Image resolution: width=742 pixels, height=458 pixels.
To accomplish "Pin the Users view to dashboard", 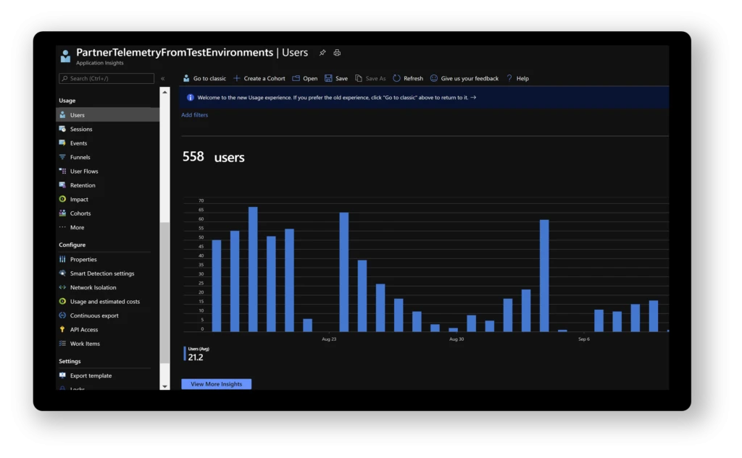I will click(x=322, y=52).
